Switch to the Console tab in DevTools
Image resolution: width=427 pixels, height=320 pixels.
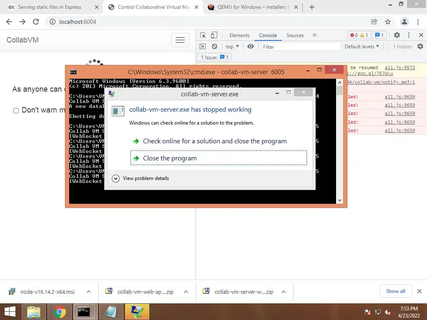(268, 35)
